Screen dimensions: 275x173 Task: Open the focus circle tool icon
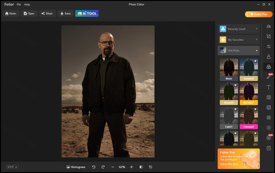click(269, 128)
